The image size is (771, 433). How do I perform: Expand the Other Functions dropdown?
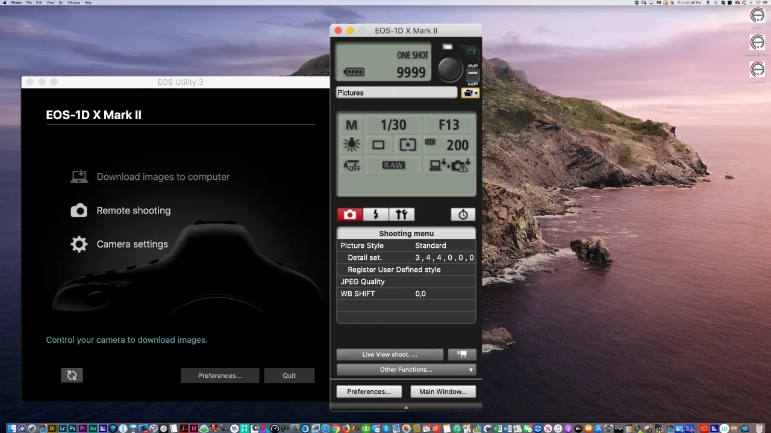point(406,369)
